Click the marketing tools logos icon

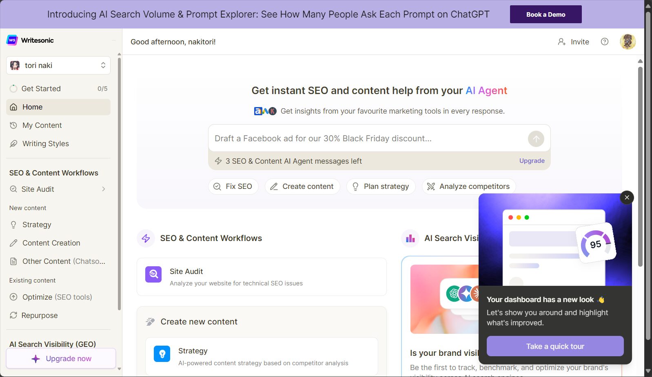coord(265,111)
